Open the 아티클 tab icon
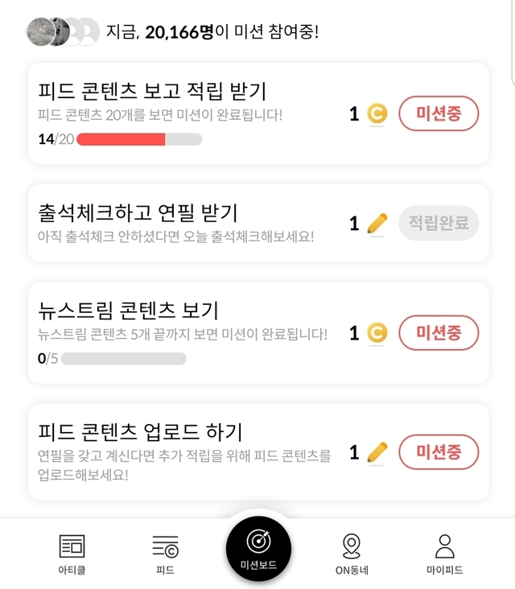The height and width of the screenshot is (589, 515). point(72,546)
